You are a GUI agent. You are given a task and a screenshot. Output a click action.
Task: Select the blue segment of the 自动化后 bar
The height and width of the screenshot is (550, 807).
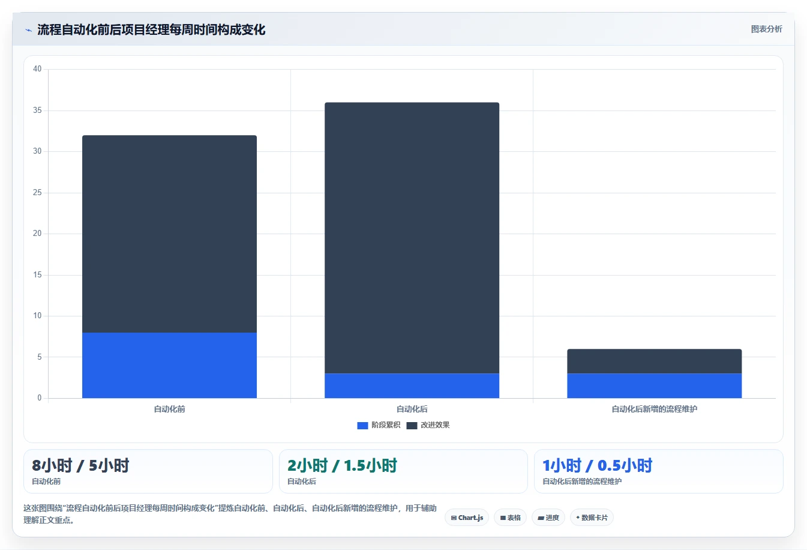pos(412,385)
